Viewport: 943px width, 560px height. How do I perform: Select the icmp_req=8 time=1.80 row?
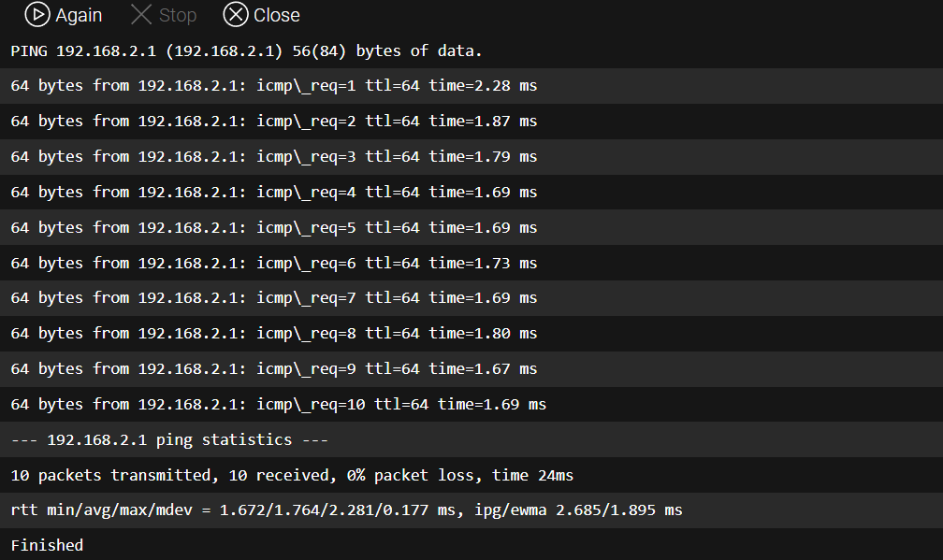click(471, 334)
